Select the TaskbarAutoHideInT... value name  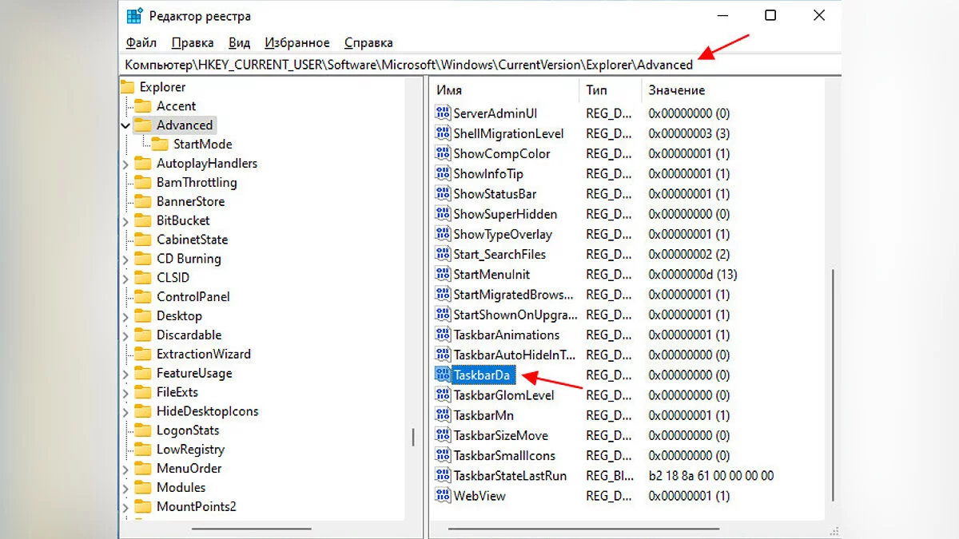pyautogui.click(x=514, y=355)
